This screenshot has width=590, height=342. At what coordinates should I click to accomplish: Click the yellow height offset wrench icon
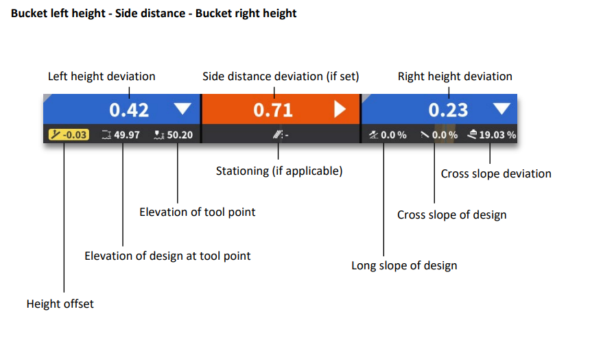[55, 135]
